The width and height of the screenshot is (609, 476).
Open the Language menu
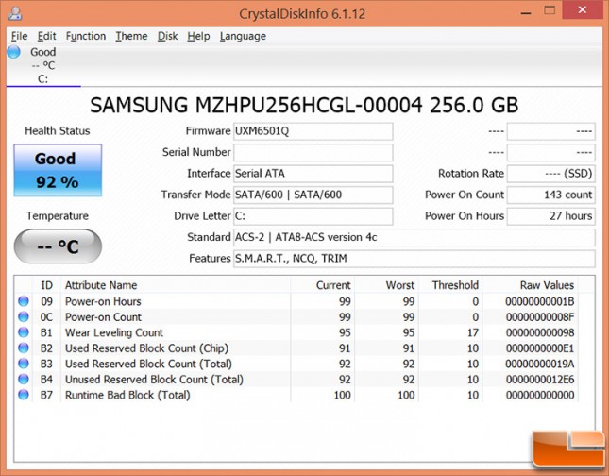(x=243, y=36)
